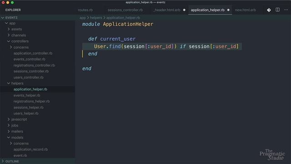Click application_helper.rb breadcrumb segment

pos(123,18)
